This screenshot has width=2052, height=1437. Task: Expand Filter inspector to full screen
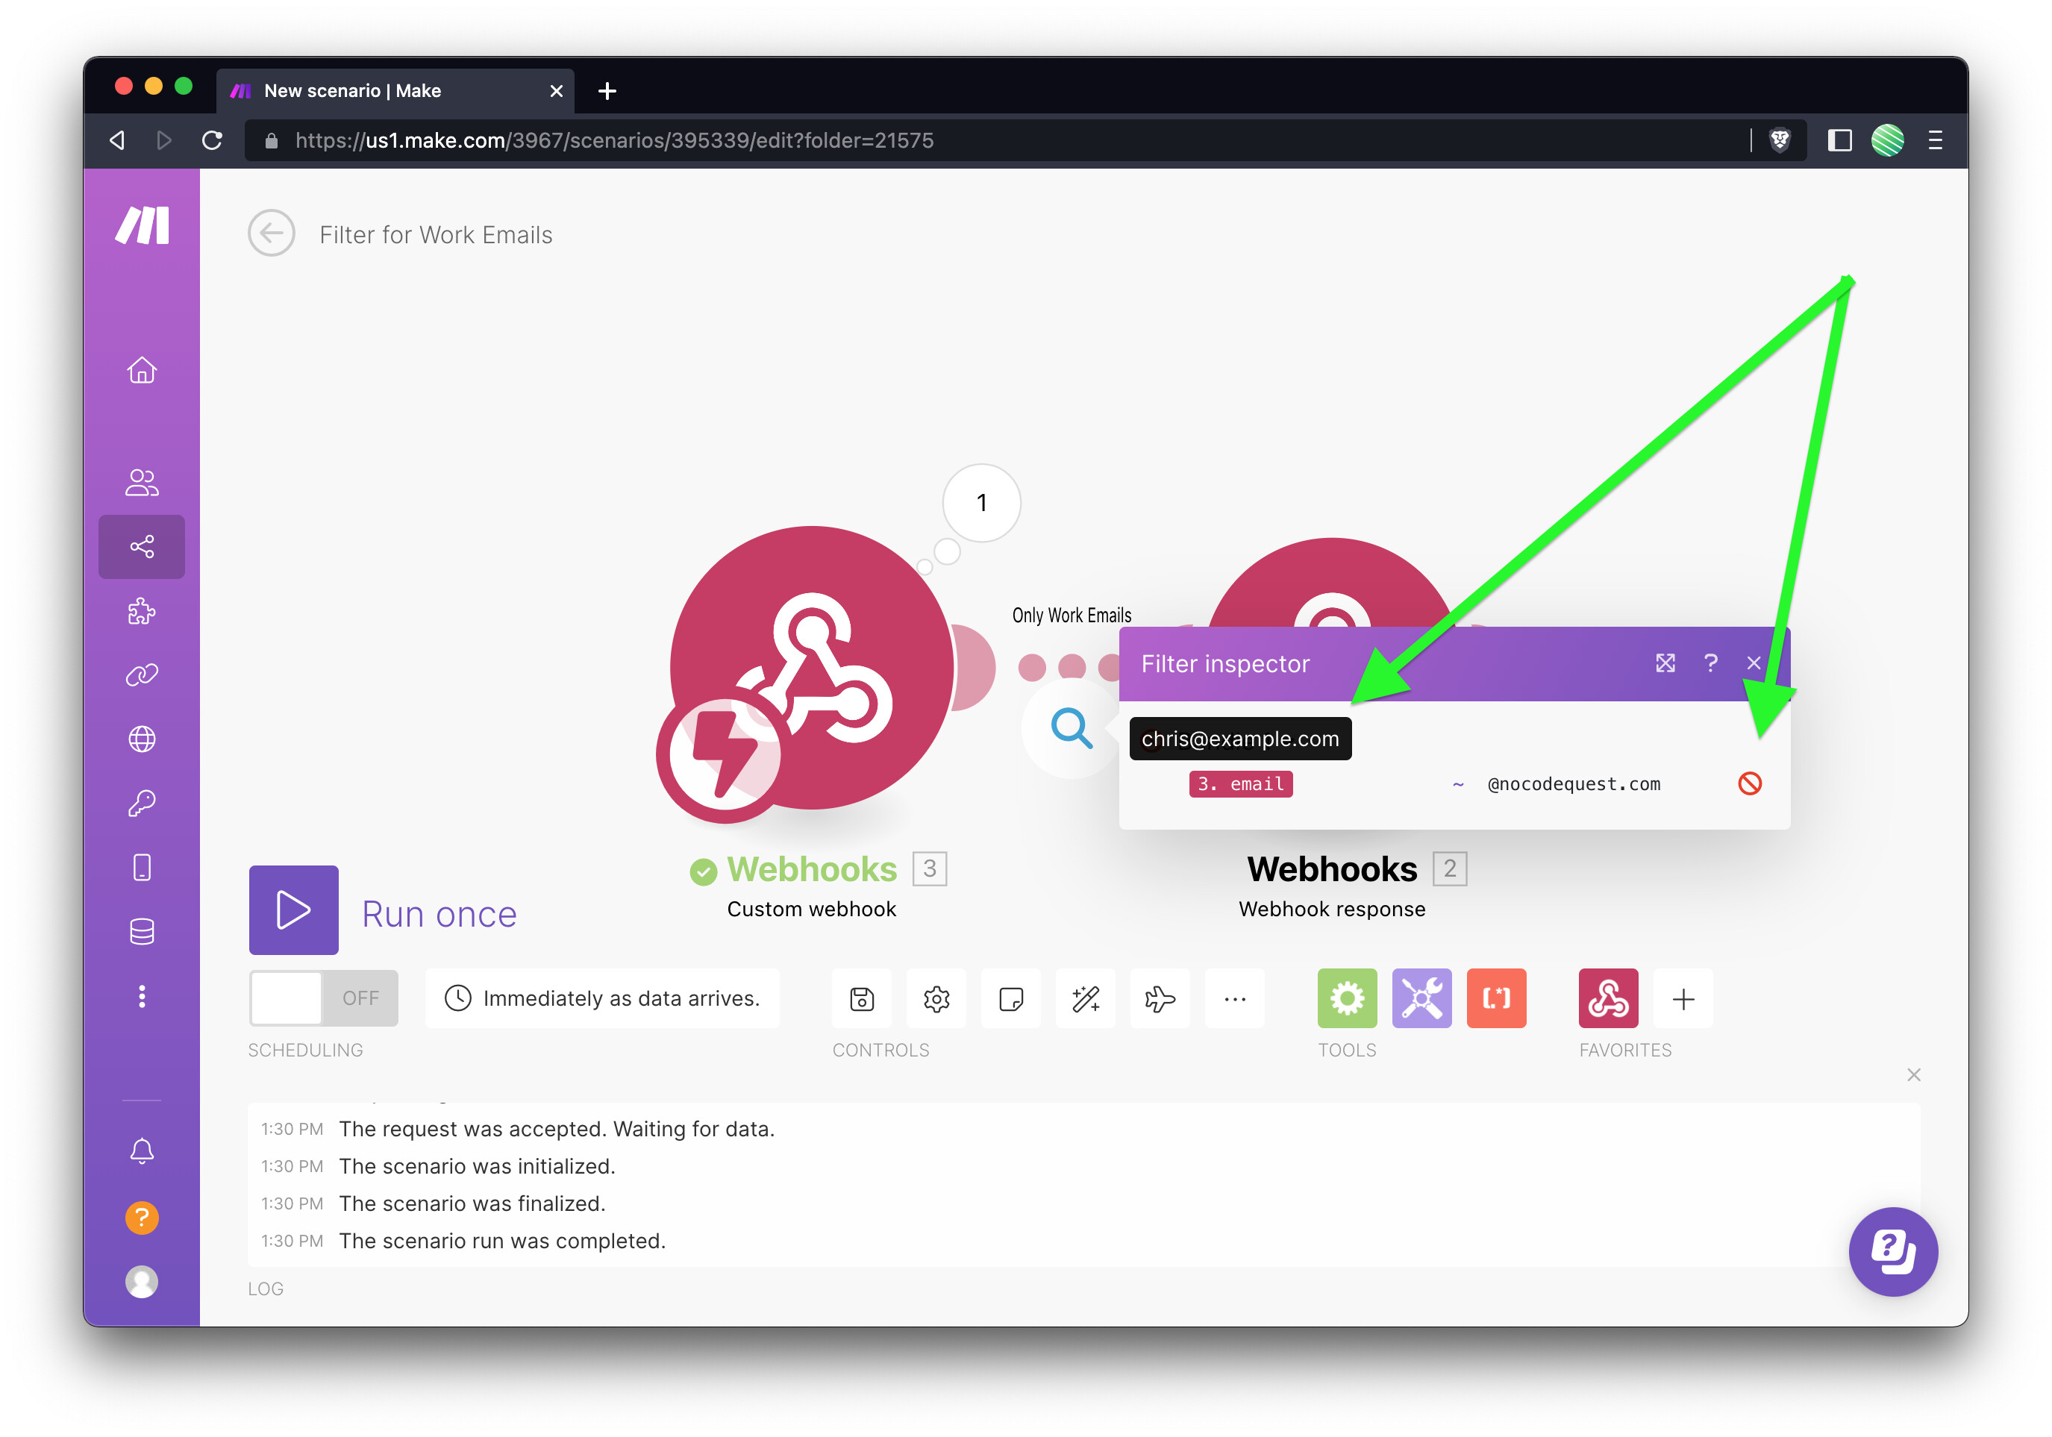pyautogui.click(x=1665, y=663)
